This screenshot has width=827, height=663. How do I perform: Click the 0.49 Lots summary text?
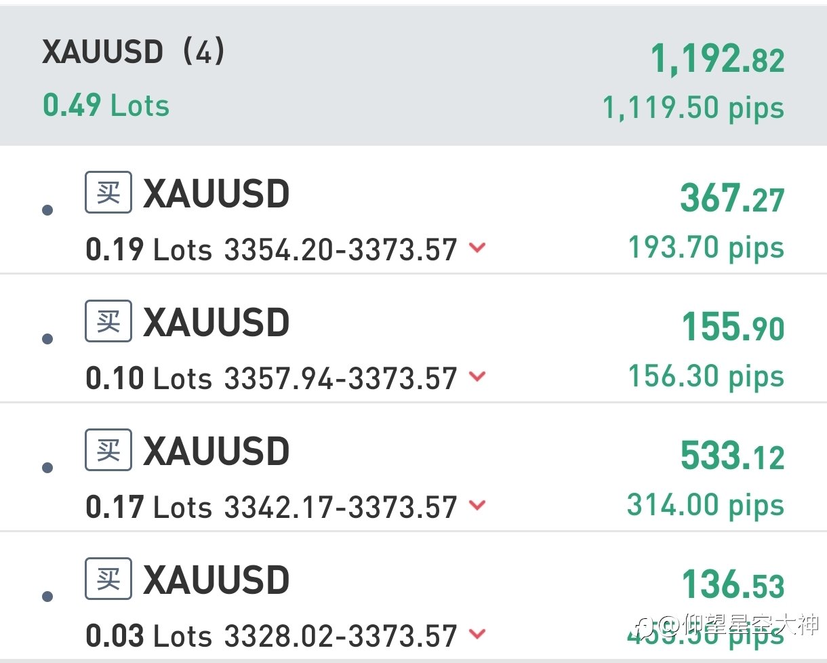[x=106, y=106]
